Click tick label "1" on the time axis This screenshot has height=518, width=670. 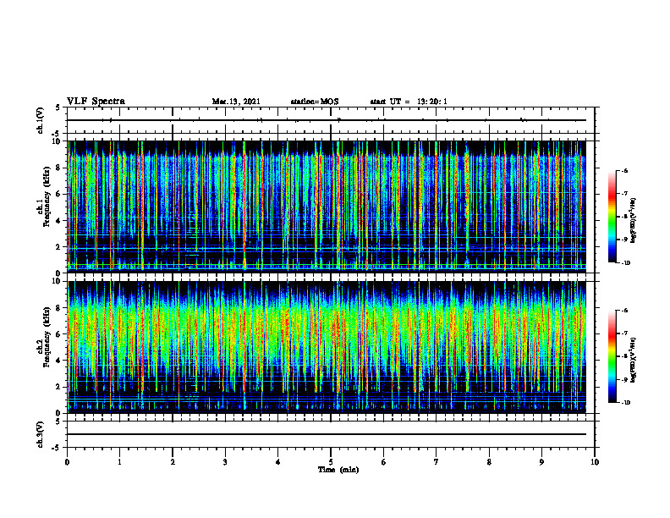coord(119,462)
